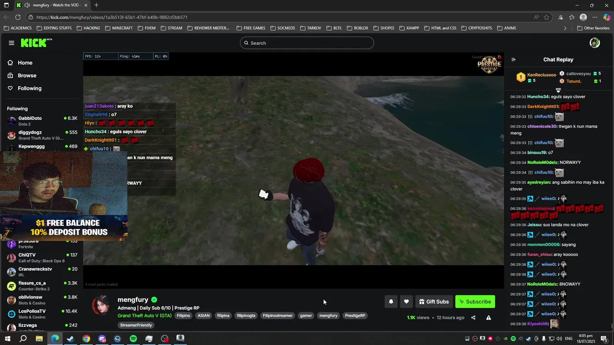Screen dimensions: 614x345
Task: Add page to favorites with star icon
Action: coord(546,17)
